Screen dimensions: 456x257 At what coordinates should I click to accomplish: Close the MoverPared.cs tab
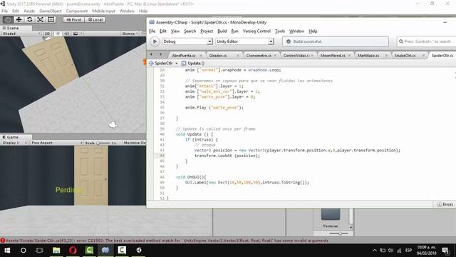point(349,56)
